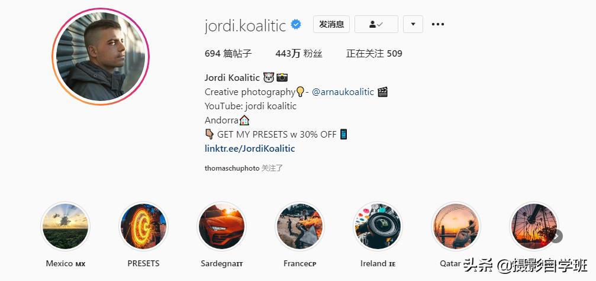The image size is (596, 281).
Task: View the 正在关注 509 following list
Action: click(x=374, y=54)
